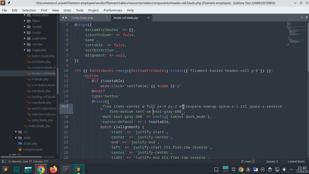The height and width of the screenshot is (174, 309).
Task: Open link.blade.php in sidebar
Action: 41,91
